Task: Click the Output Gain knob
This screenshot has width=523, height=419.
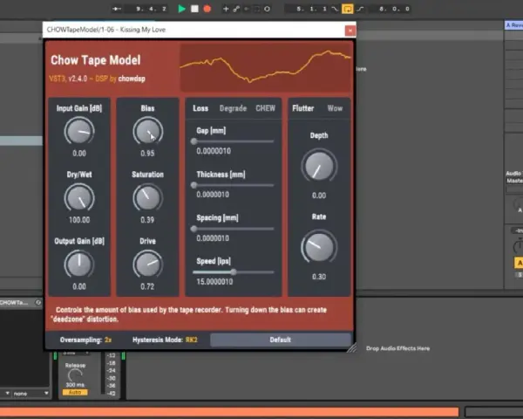Action: (79, 264)
